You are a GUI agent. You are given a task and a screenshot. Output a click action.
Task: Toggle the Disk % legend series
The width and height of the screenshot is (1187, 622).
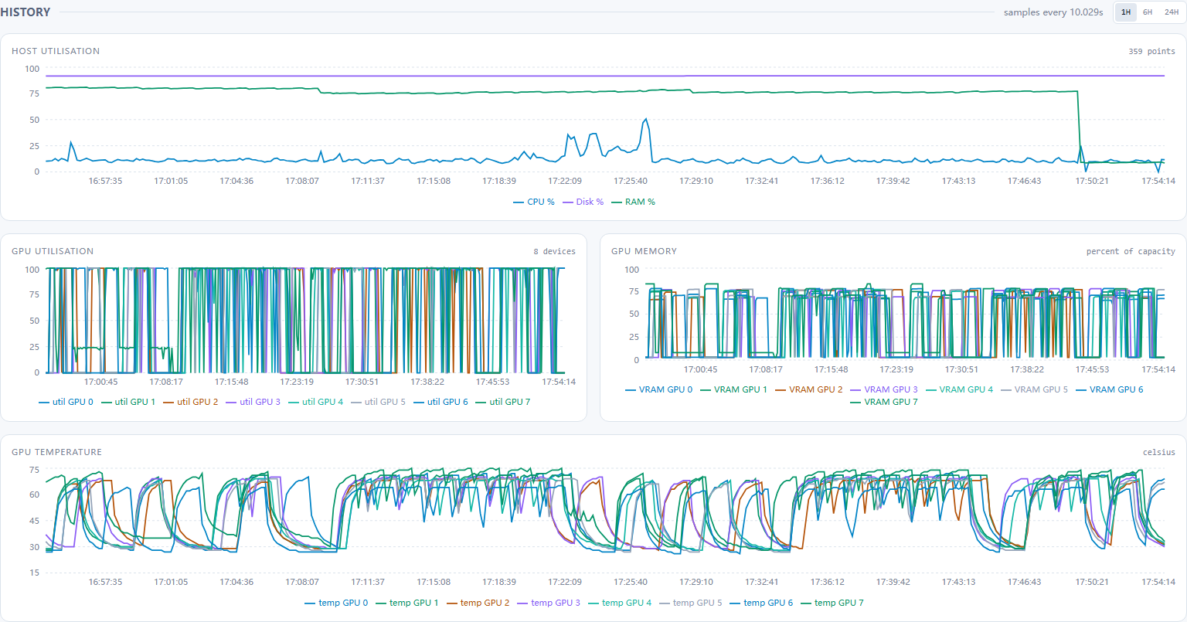pos(583,202)
